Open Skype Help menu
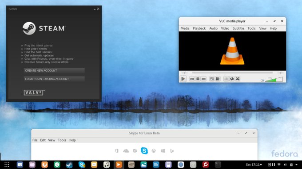The width and height of the screenshot is (302, 169). [x=72, y=140]
